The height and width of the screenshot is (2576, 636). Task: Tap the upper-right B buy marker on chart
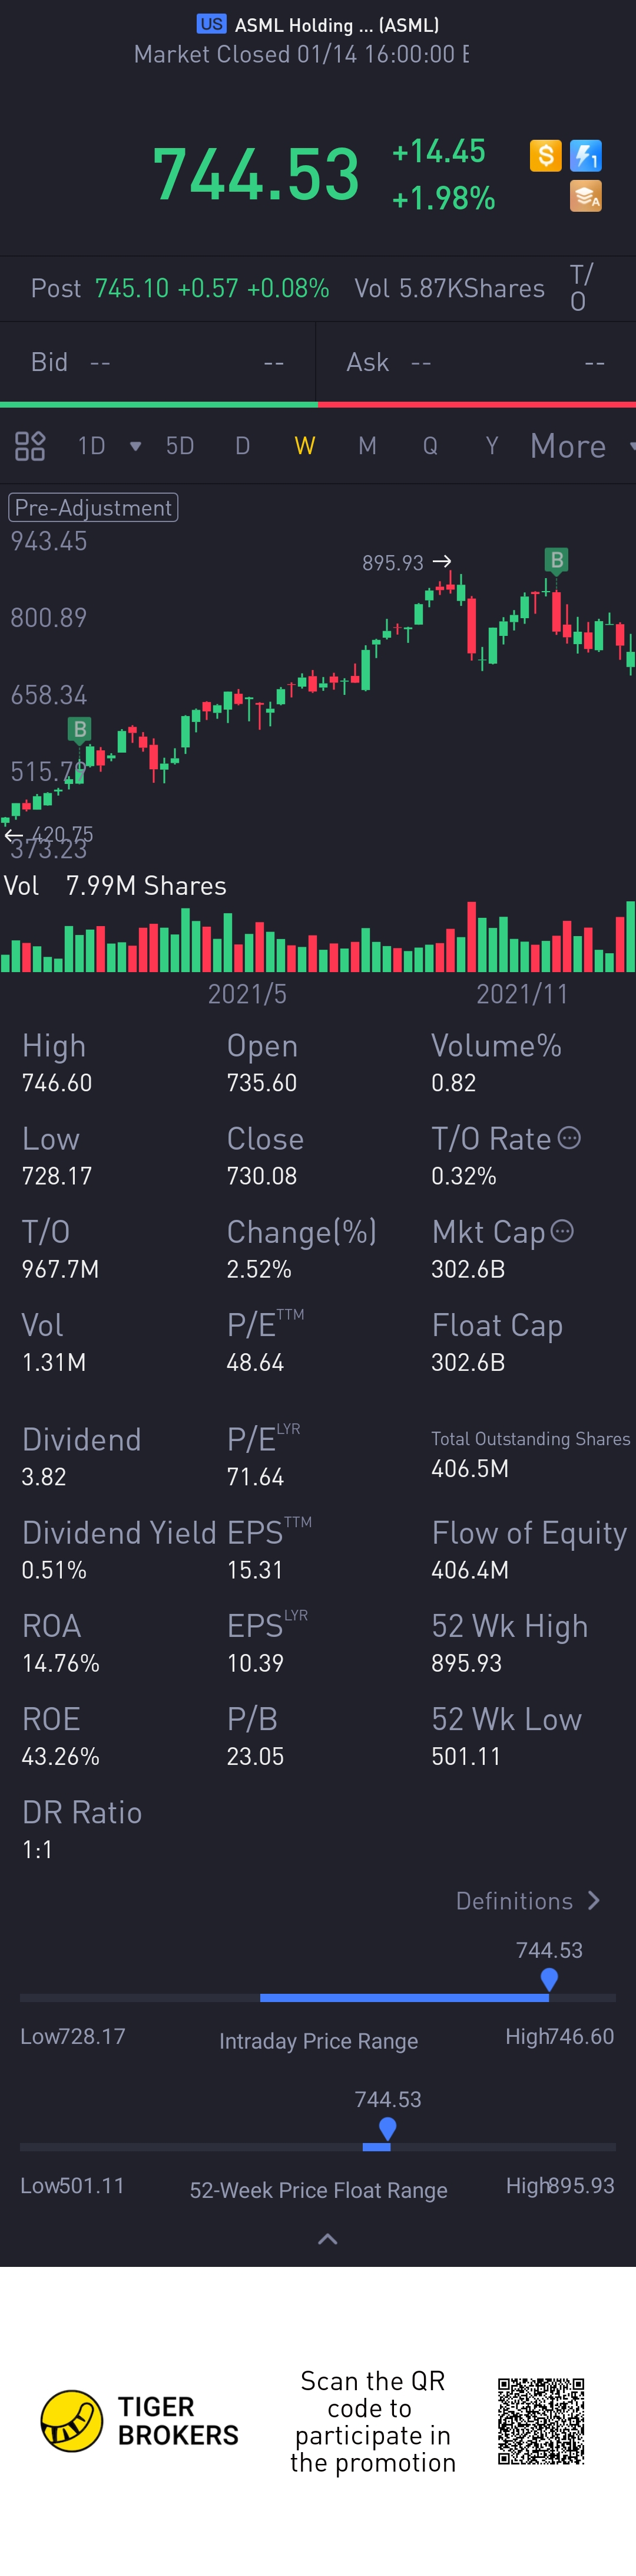556,560
